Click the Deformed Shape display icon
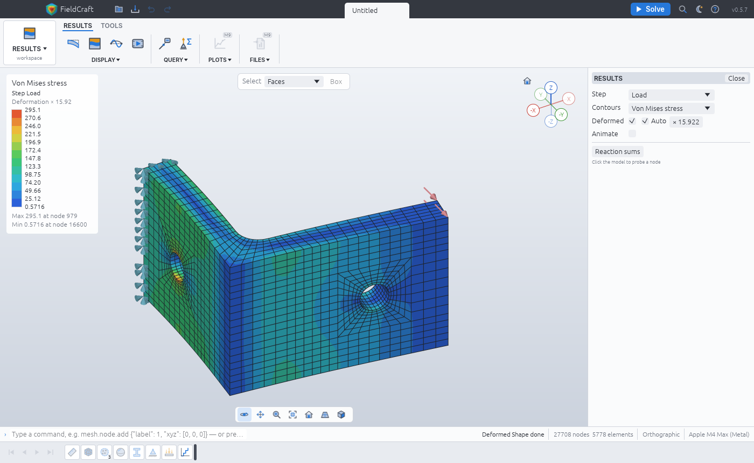Screen dimensions: 754x463 click(73, 44)
